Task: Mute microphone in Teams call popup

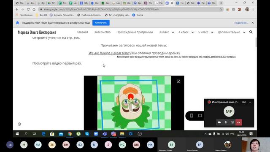Action: (226, 122)
